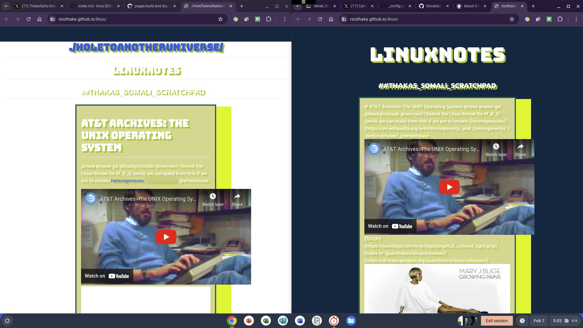This screenshot has height=328, width=583.
Task: Open the AT&T channel avatar on right video
Action: (374, 149)
